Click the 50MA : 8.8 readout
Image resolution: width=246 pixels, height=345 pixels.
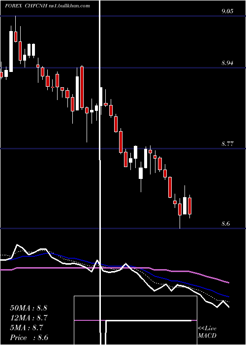tap(29, 308)
